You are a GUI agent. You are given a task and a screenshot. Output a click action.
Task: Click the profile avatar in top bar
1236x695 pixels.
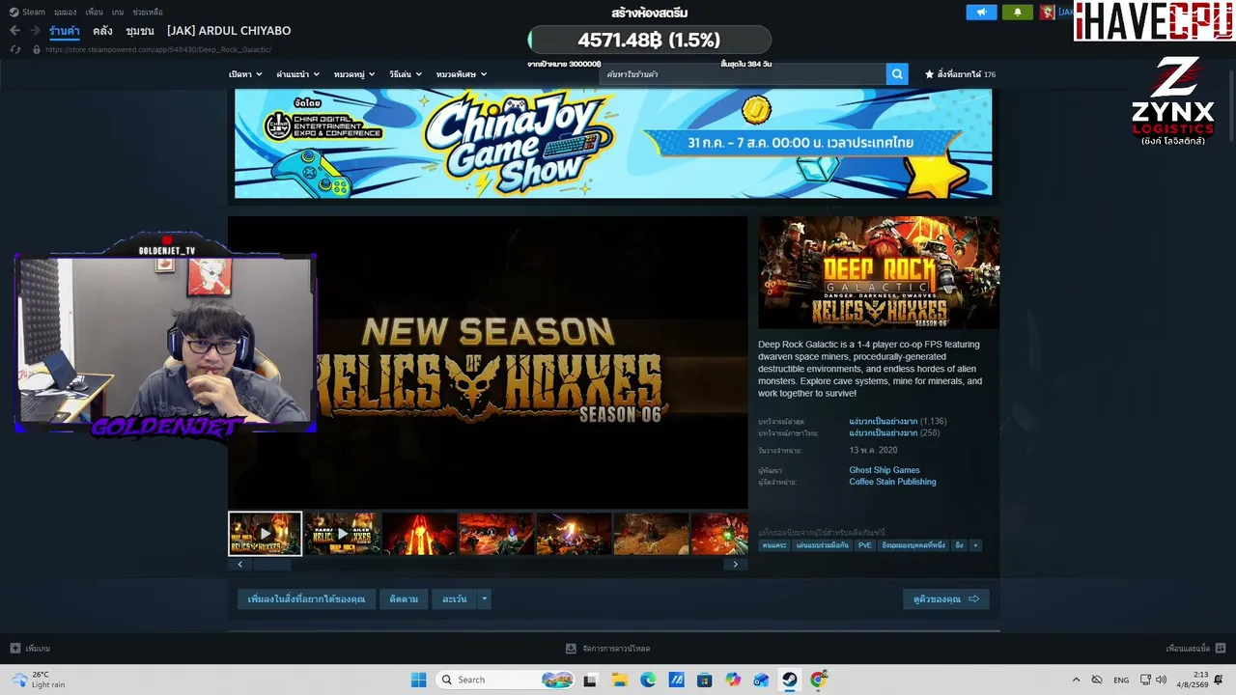[1047, 13]
